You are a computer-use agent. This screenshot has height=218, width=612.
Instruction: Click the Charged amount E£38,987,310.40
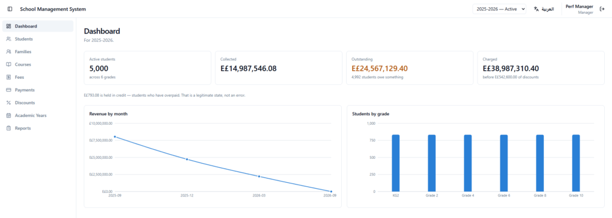(x=510, y=68)
